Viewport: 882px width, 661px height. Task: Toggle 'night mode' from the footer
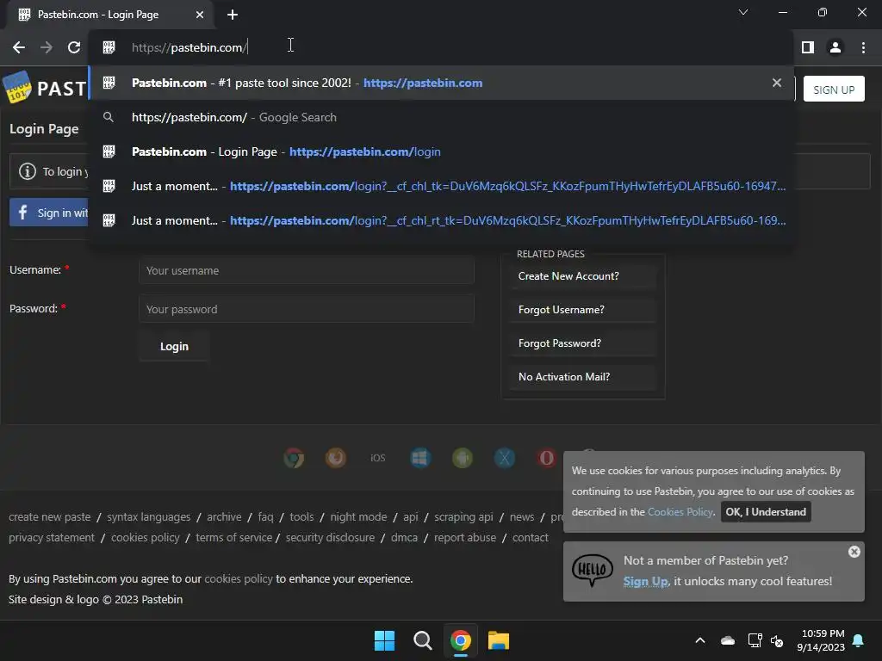click(358, 516)
